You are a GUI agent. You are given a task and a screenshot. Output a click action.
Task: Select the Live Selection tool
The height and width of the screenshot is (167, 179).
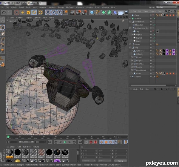click(17, 12)
